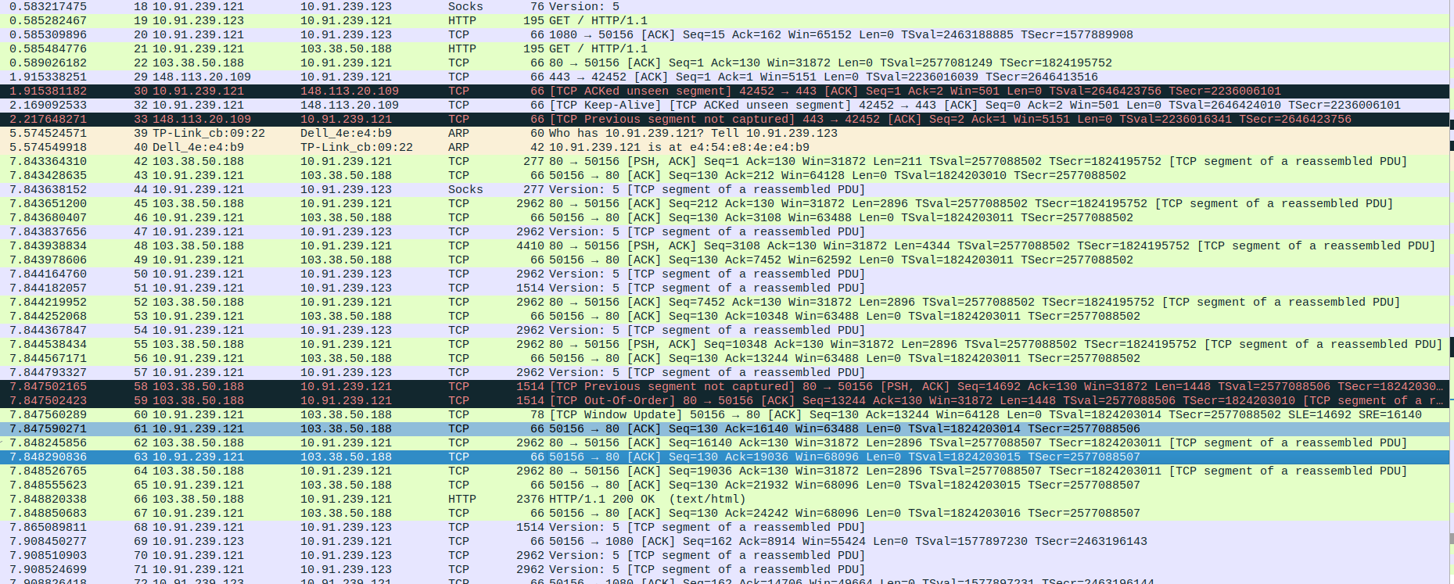Click the TCP Keep-Alive packet 32

click(x=547, y=105)
